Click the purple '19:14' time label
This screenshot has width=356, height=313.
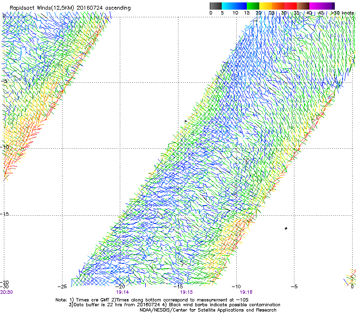pos(122,292)
